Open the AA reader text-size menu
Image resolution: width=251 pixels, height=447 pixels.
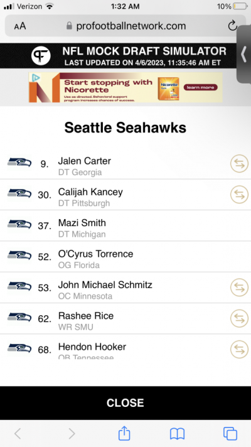pyautogui.click(x=20, y=26)
